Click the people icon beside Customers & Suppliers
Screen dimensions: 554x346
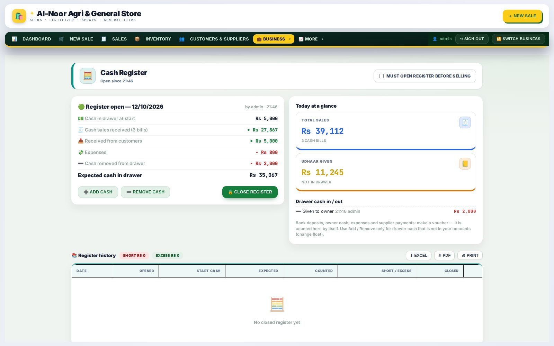(x=182, y=39)
